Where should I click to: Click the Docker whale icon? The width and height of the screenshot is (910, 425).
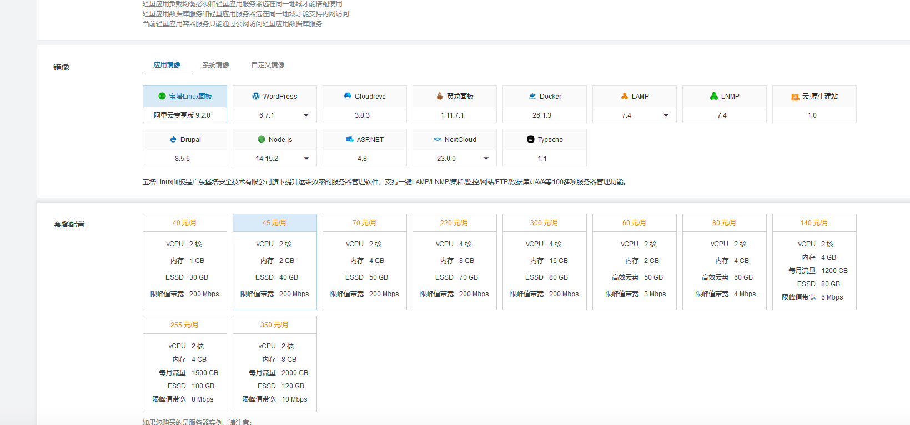tap(532, 96)
